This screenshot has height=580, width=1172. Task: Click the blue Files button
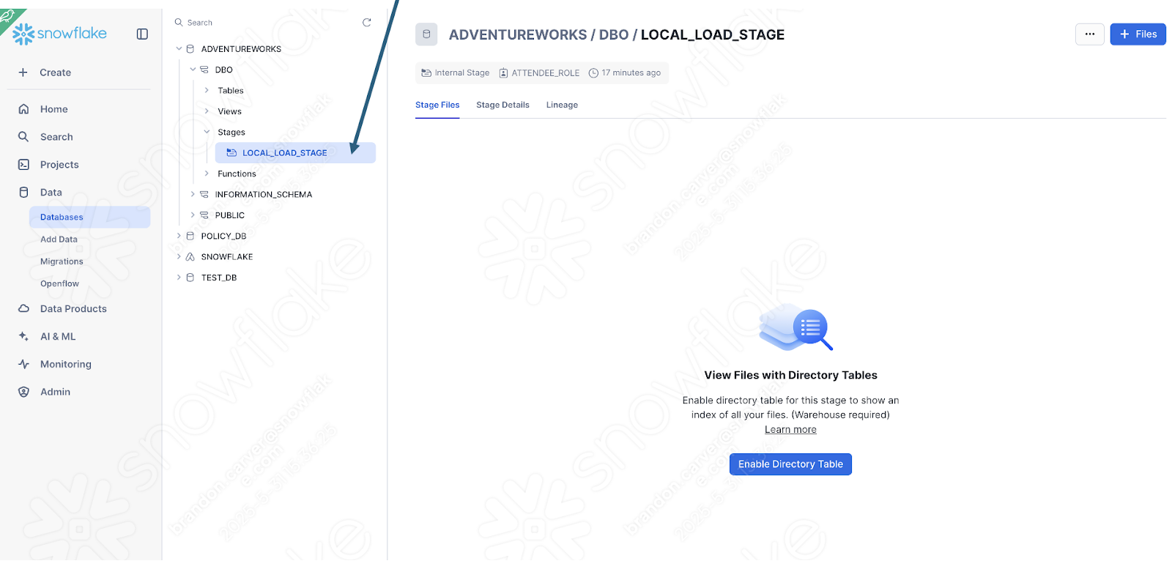pos(1137,34)
